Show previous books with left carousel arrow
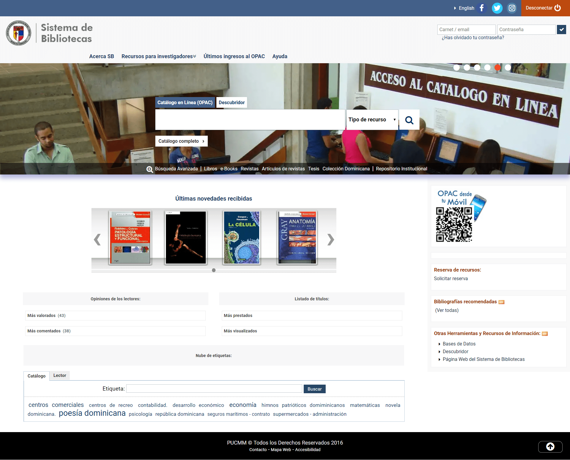The height and width of the screenshot is (460, 570). coord(97,239)
